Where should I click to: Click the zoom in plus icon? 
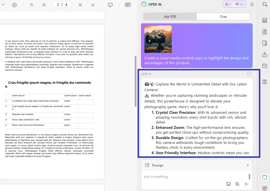tap(14, 5)
